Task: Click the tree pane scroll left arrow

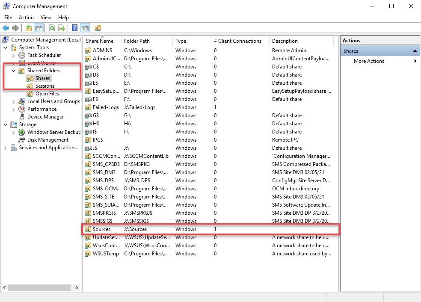Action: 4,287
